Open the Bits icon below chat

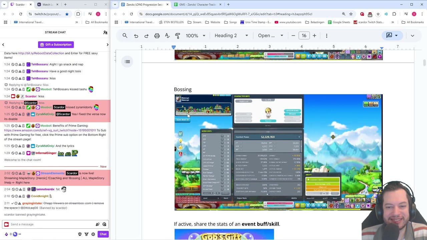[6, 234]
